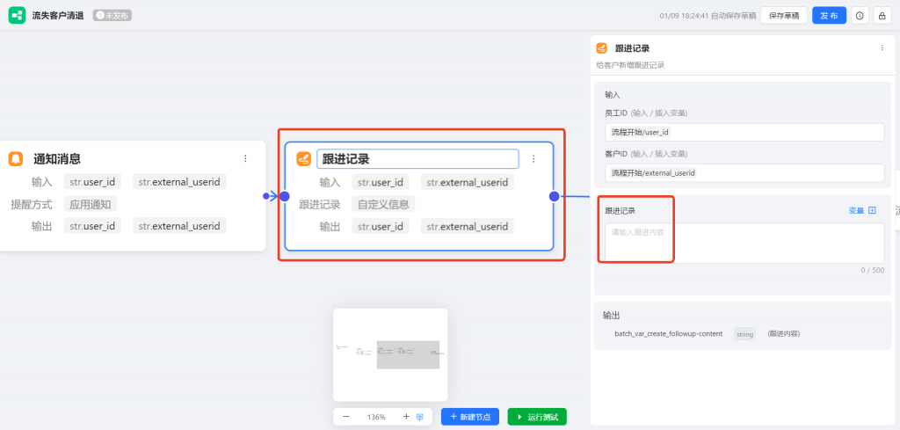
Task: Click the 请输入跟进内容 text area
Action: pyautogui.click(x=744, y=244)
